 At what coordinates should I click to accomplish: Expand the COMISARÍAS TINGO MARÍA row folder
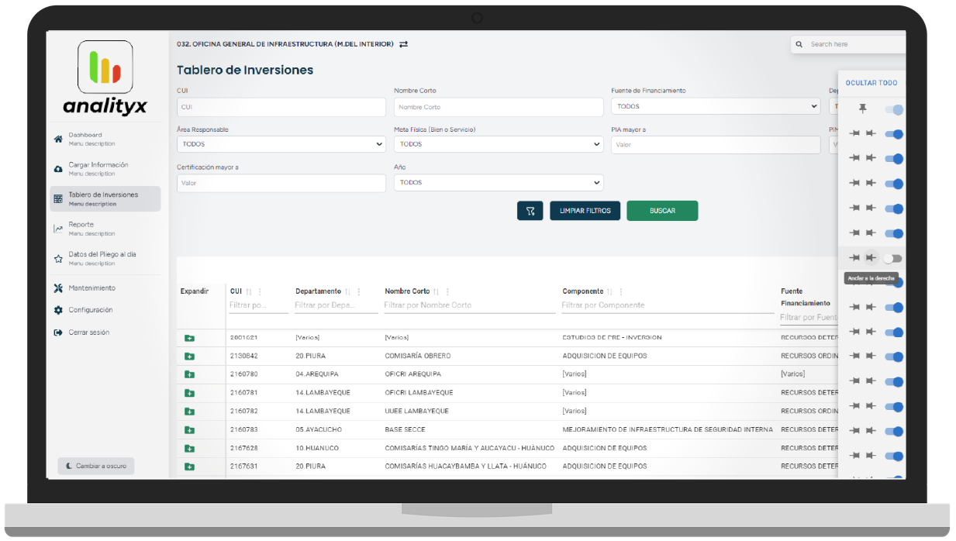click(189, 449)
